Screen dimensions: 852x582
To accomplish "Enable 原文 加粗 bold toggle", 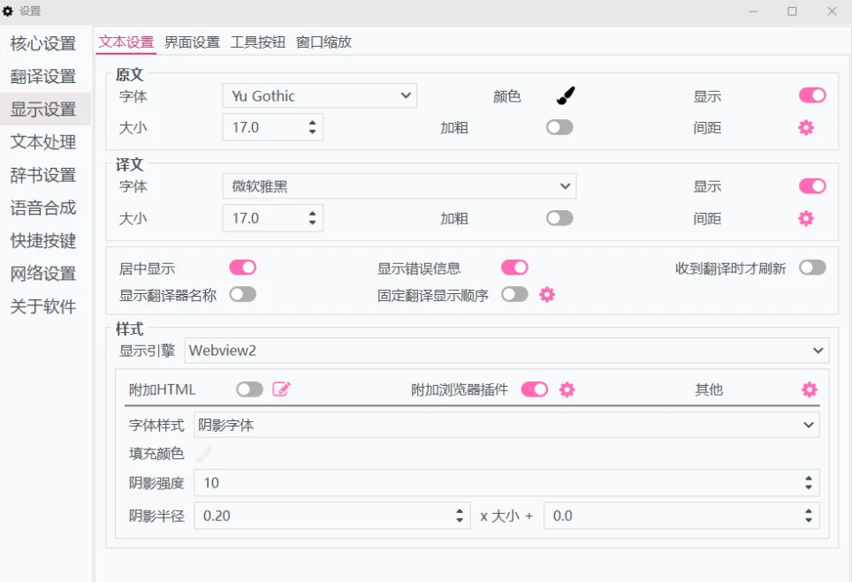I will click(x=559, y=127).
